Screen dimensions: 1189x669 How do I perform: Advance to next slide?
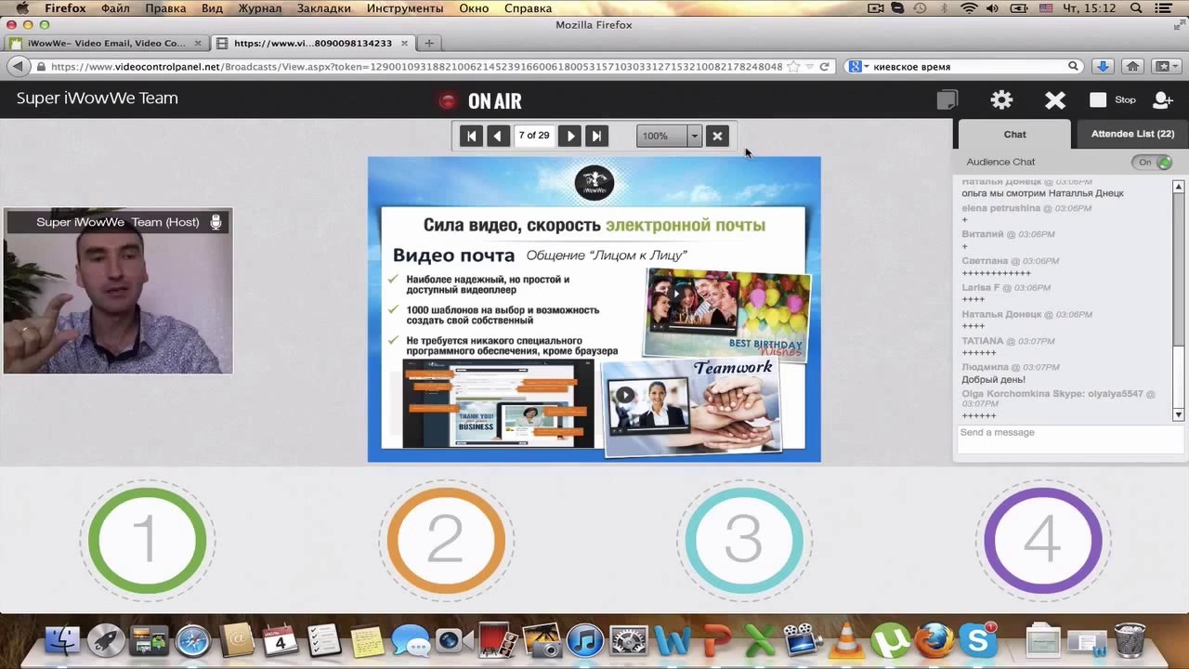[x=570, y=136]
